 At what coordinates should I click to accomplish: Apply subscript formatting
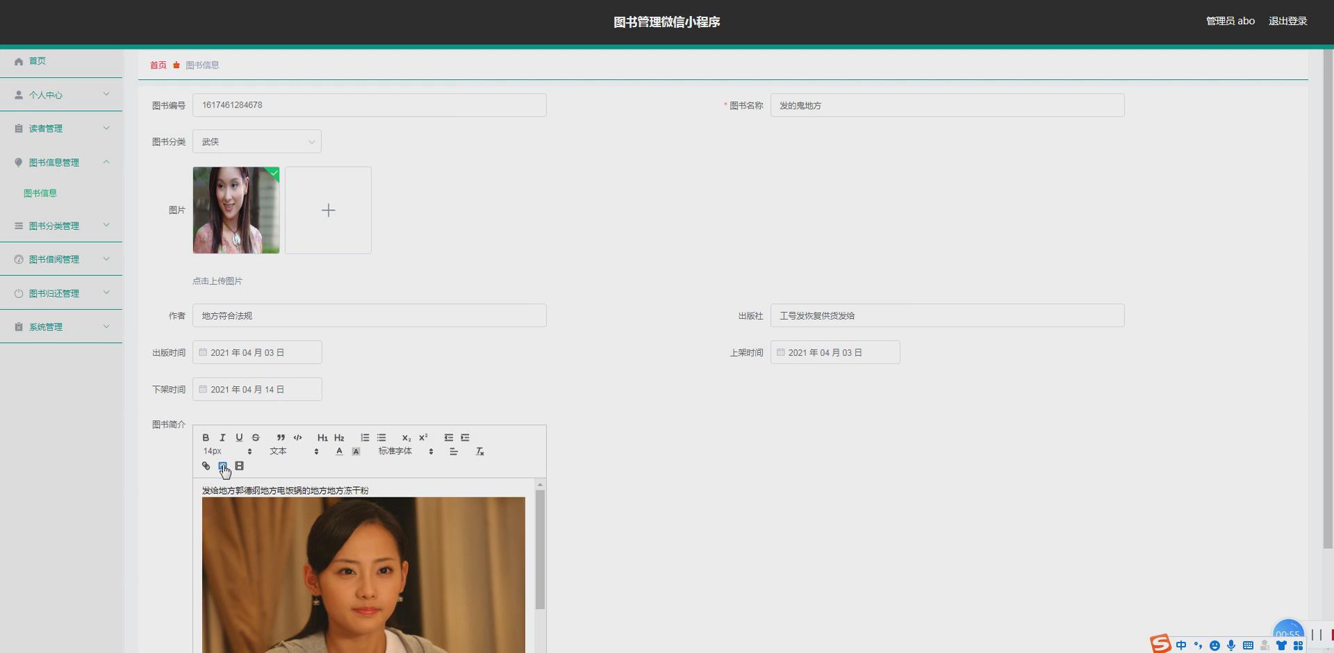click(406, 438)
